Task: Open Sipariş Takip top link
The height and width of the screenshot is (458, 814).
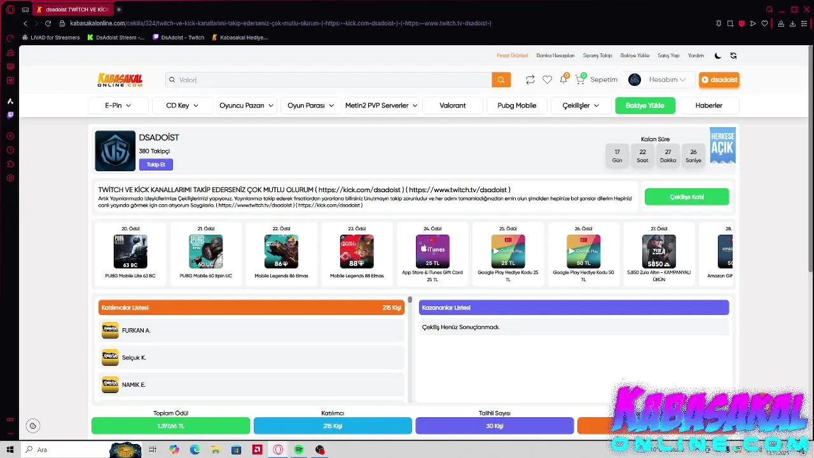Action: tap(597, 55)
